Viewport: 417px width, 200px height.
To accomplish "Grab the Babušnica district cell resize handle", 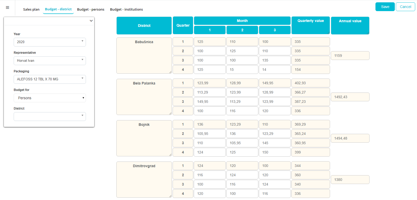I will coord(170,72).
